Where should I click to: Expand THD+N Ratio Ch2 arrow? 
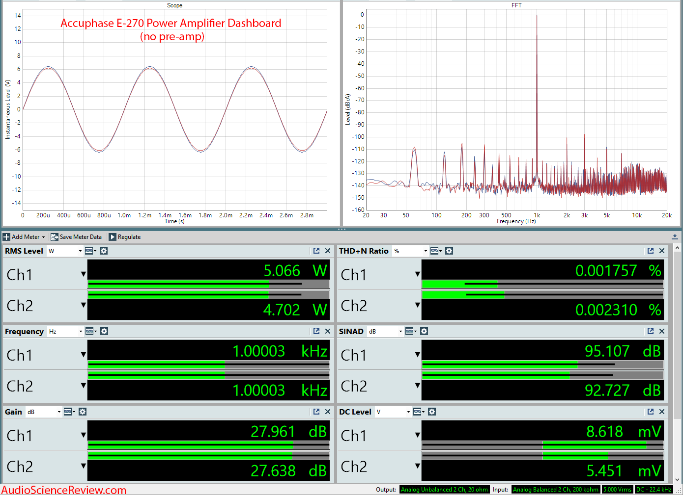coord(418,305)
